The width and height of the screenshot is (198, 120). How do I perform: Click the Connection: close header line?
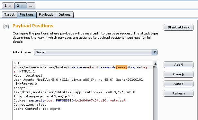[30, 105]
